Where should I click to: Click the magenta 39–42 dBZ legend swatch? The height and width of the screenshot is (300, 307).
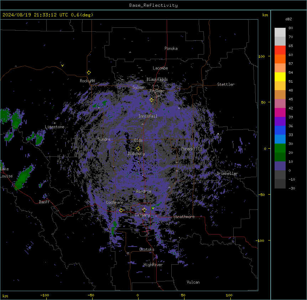(x=280, y=112)
